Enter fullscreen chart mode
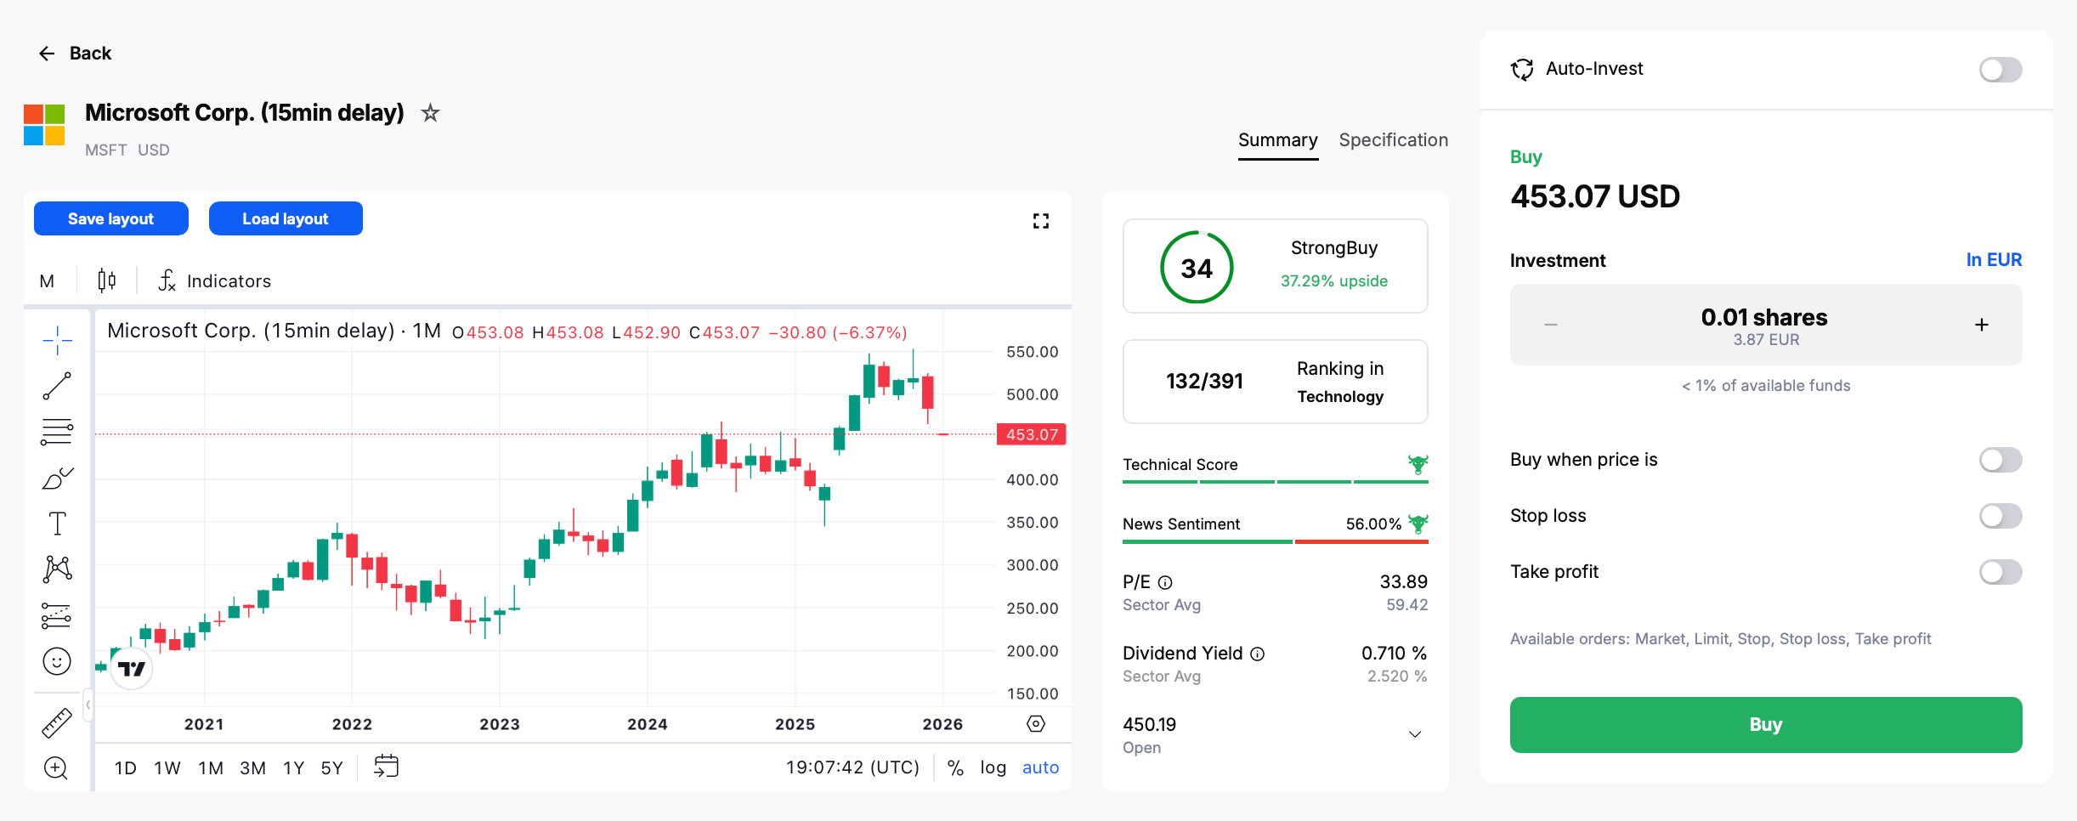2077x821 pixels. click(x=1040, y=221)
